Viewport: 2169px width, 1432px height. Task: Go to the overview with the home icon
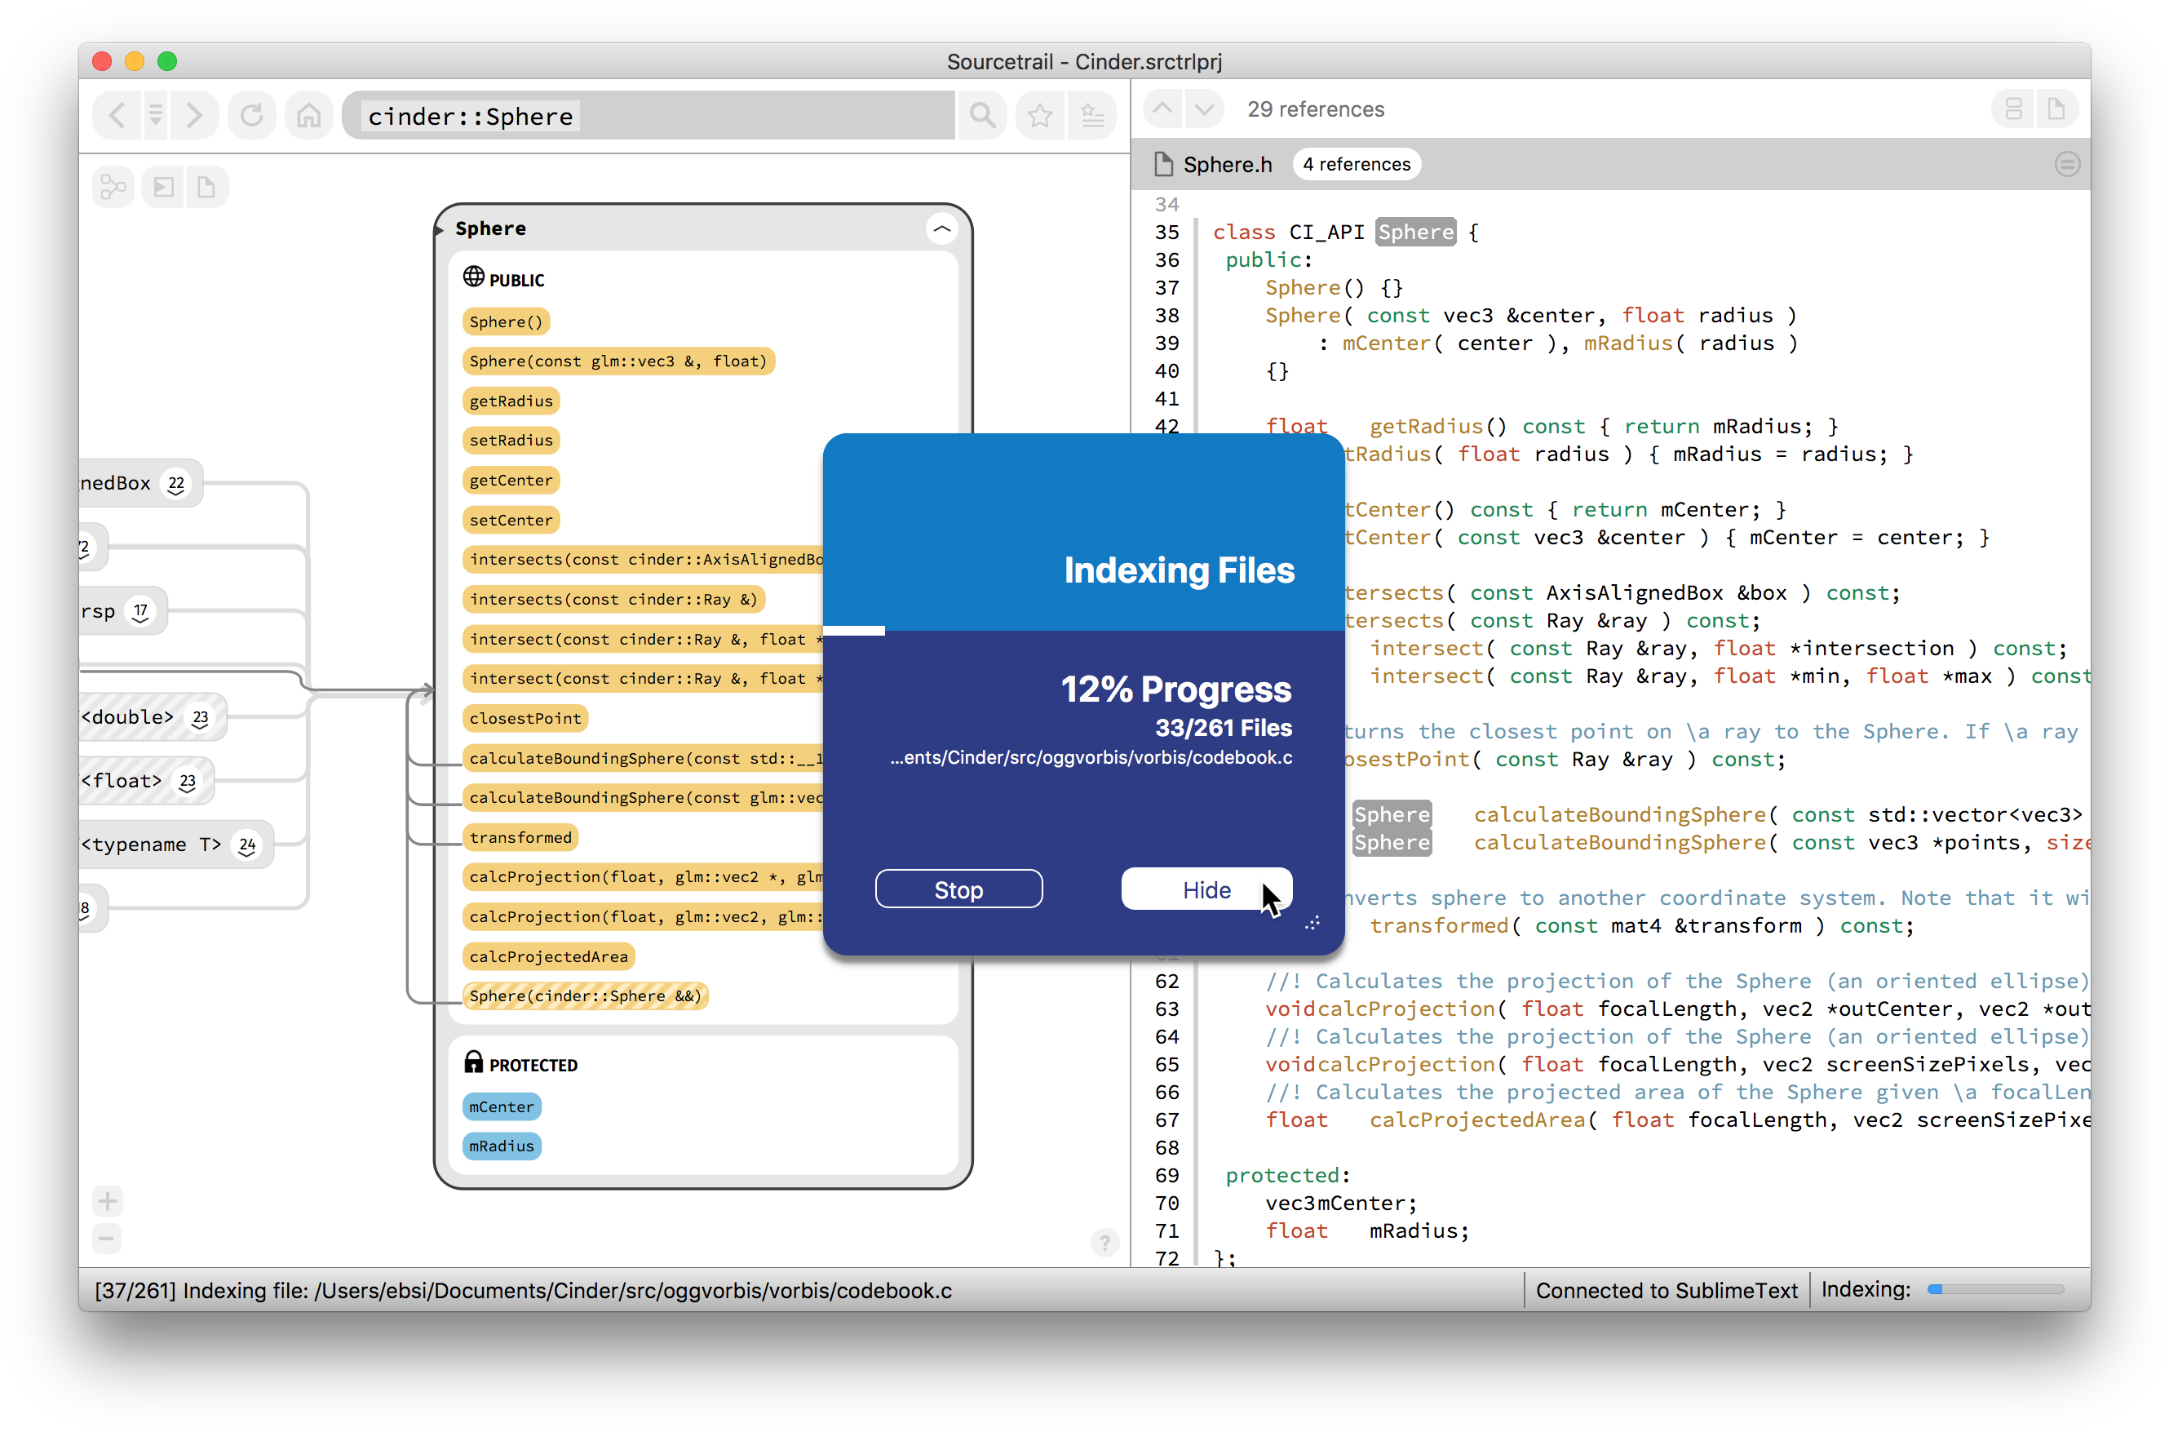pyautogui.click(x=308, y=115)
